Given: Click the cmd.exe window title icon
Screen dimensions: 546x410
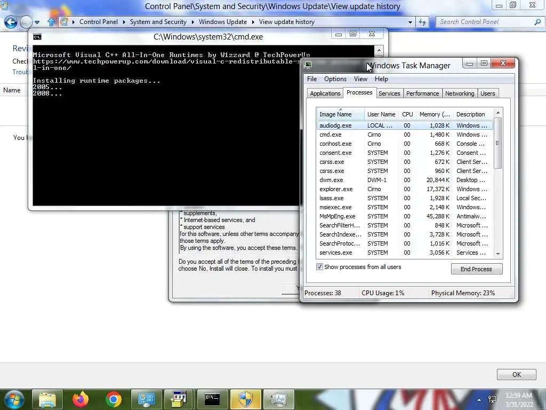Looking at the screenshot, I should click(37, 37).
